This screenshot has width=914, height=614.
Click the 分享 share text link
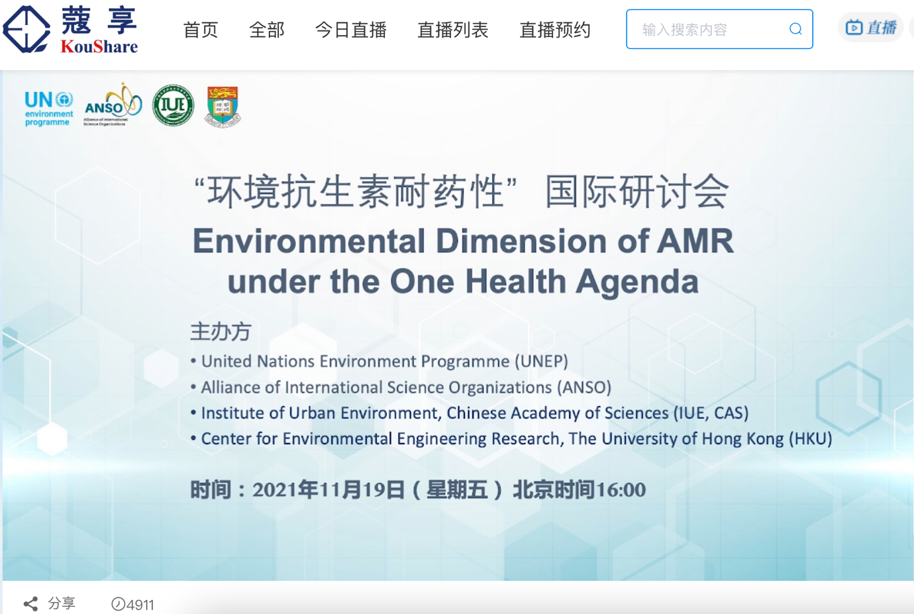[x=62, y=603]
